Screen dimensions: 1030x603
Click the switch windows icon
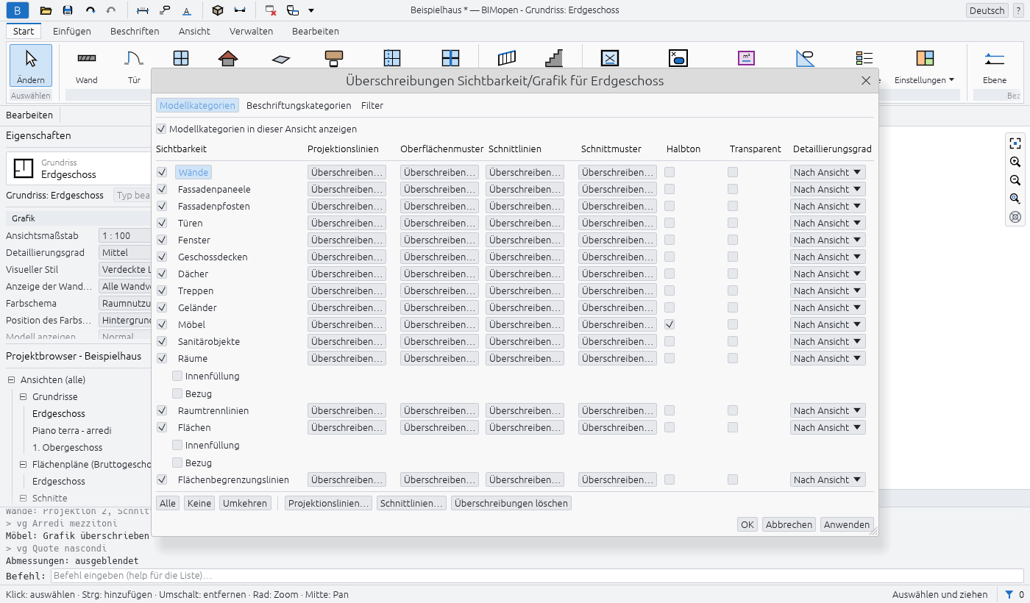(x=293, y=10)
